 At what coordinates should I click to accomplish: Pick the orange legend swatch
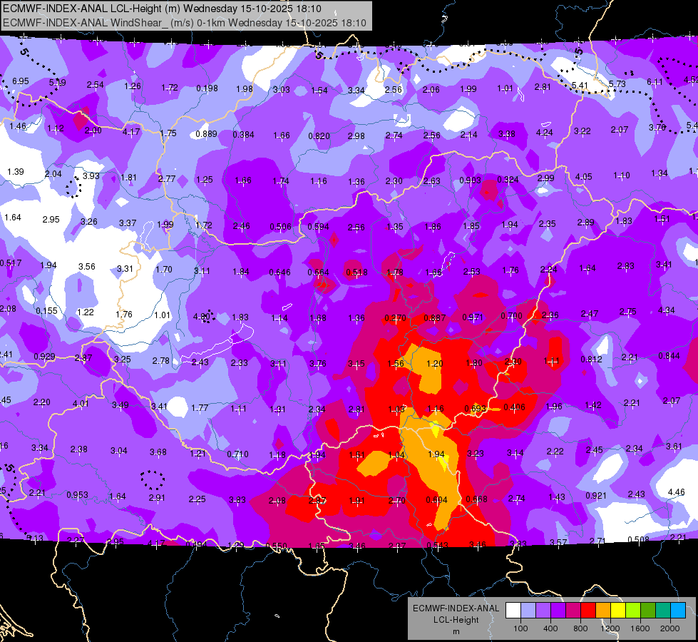(x=603, y=611)
